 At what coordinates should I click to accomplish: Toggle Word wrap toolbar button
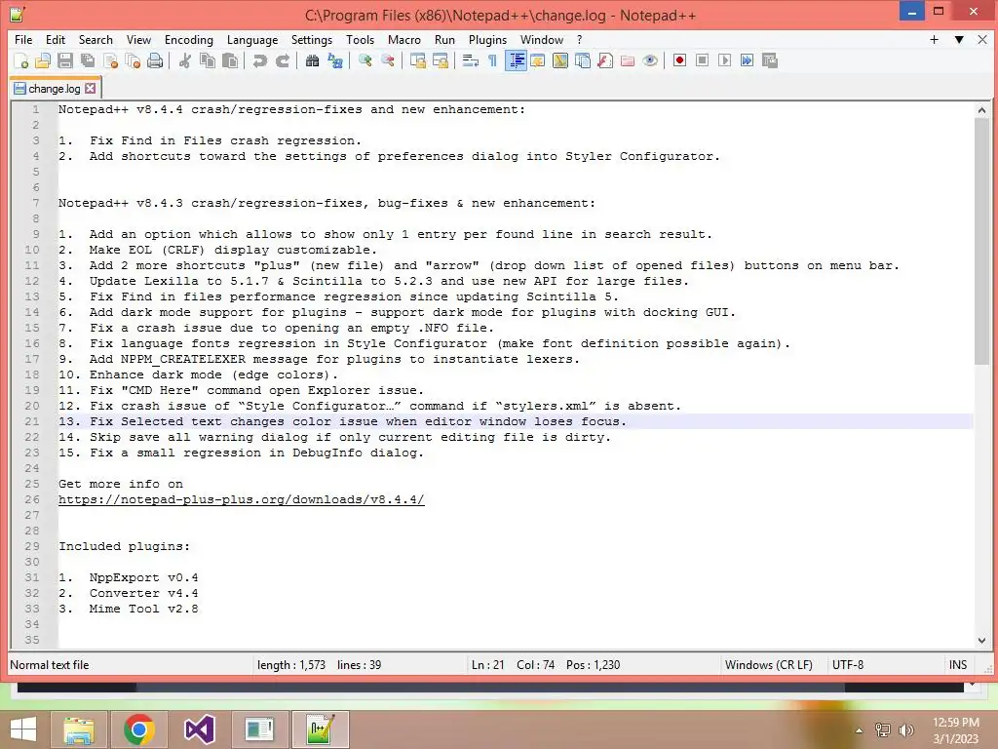471,60
